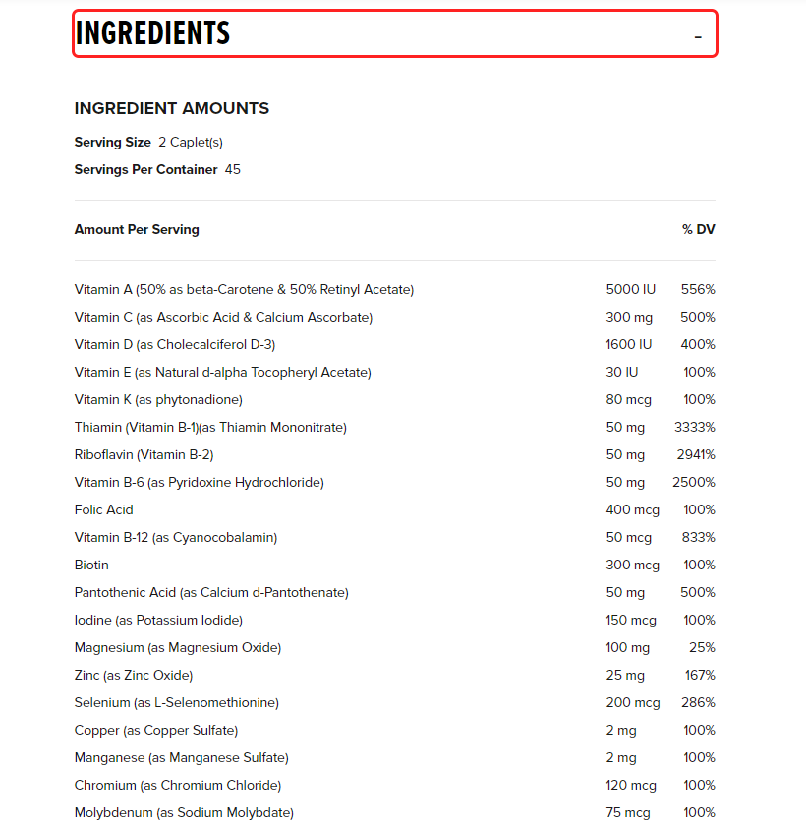806x834 pixels.
Task: Click the Vitamin C ingredient name
Action: [x=223, y=318]
